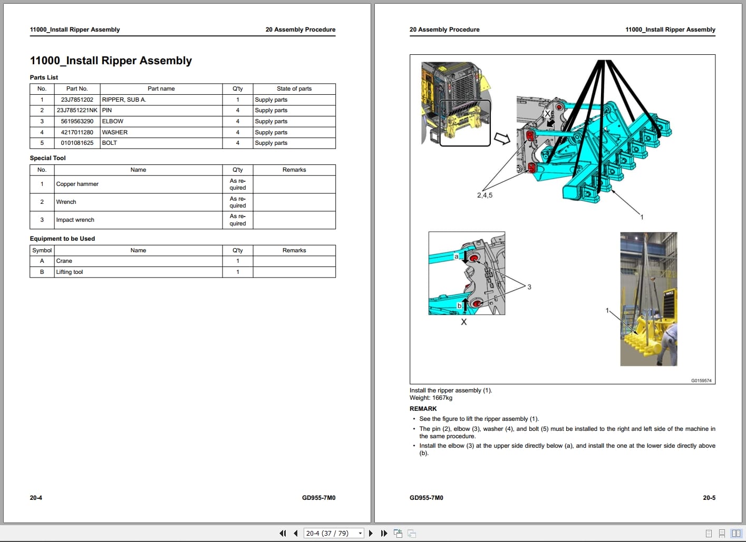Click the "Part No." column header

pyautogui.click(x=77, y=88)
